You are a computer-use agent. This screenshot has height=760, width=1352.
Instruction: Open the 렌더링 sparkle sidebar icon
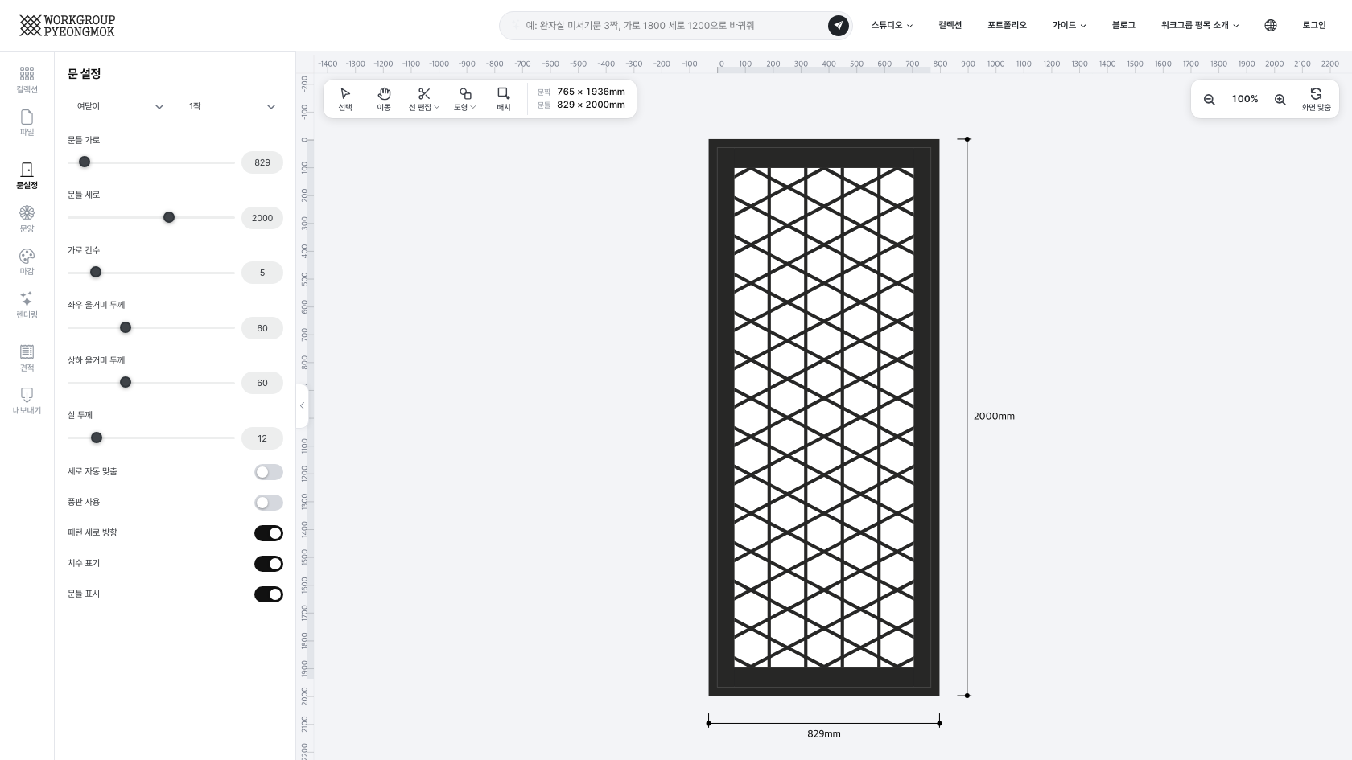(27, 305)
